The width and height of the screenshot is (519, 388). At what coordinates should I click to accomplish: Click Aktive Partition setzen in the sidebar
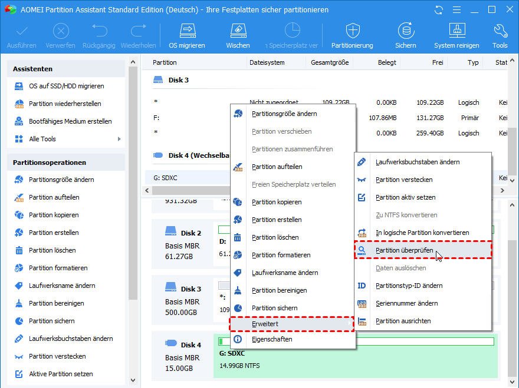(x=61, y=374)
